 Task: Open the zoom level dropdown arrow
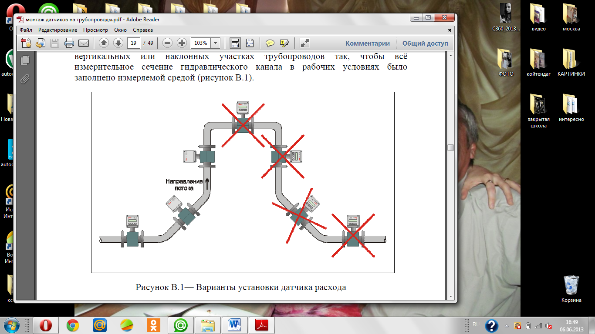click(215, 43)
